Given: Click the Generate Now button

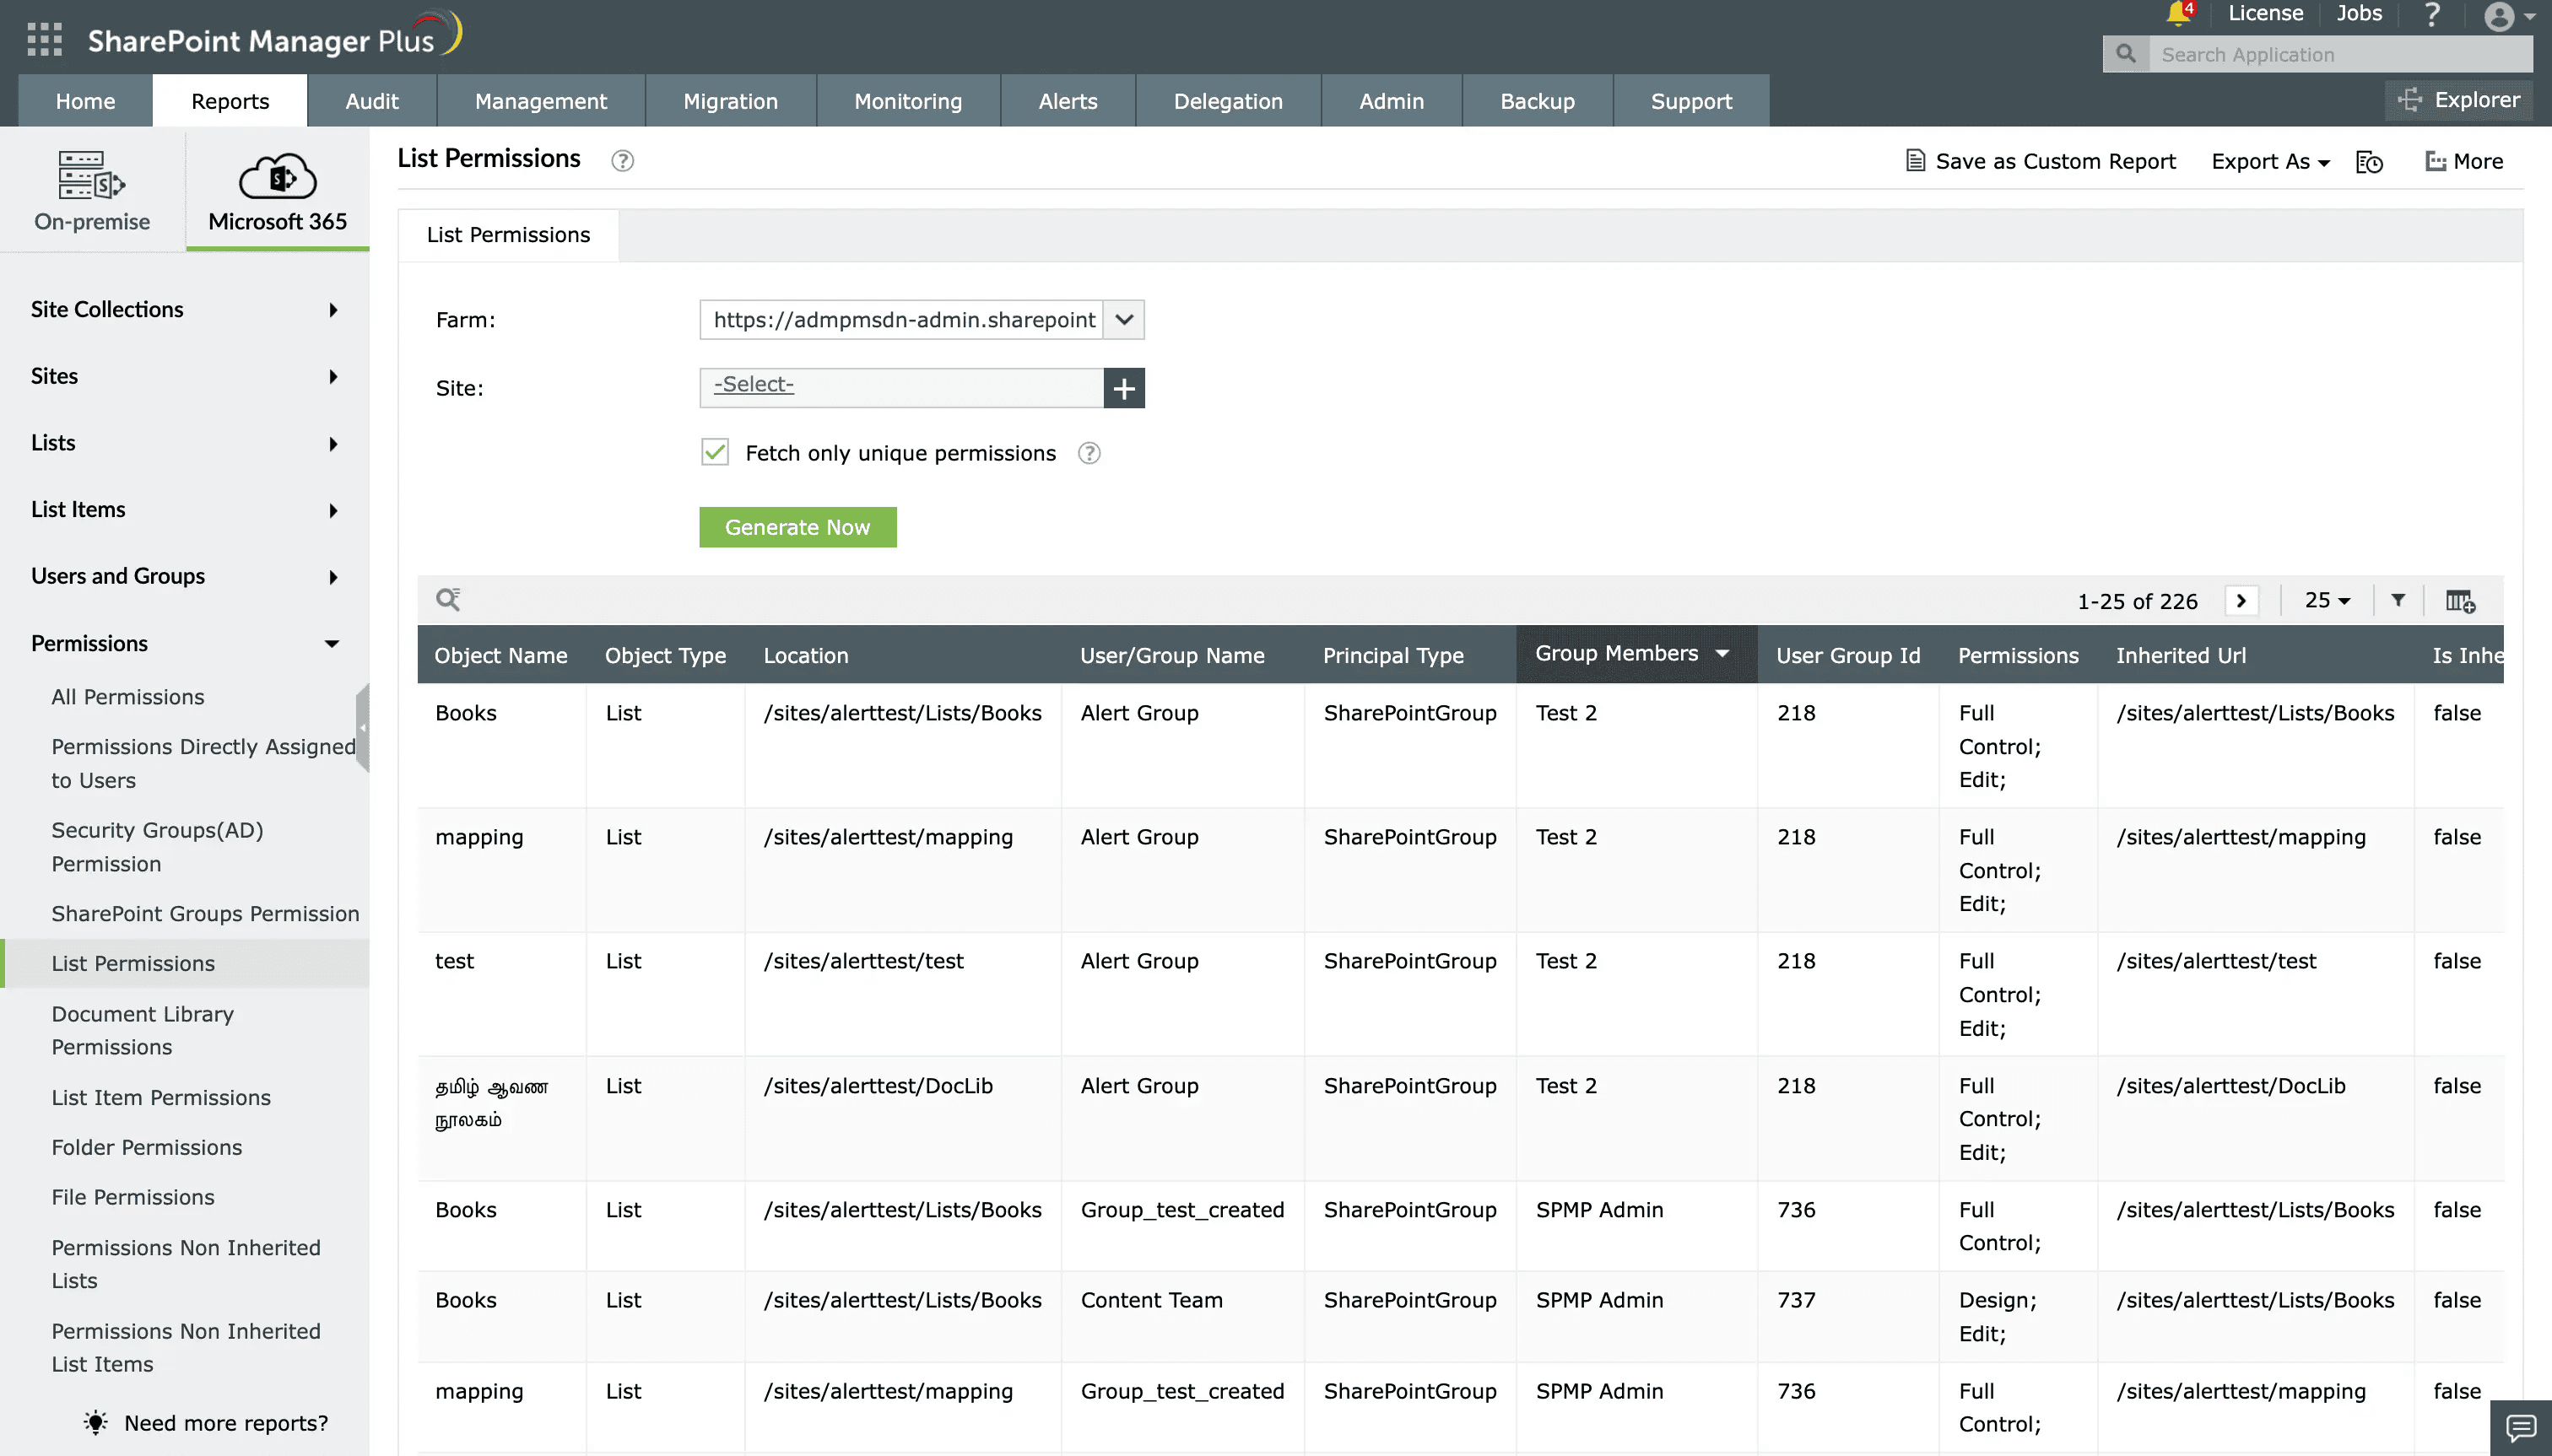Looking at the screenshot, I should tap(797, 527).
